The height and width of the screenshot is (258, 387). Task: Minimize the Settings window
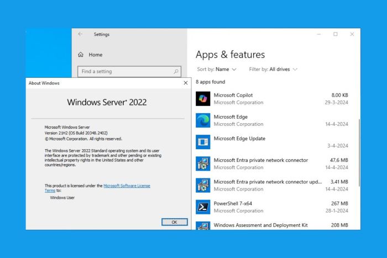318,34
